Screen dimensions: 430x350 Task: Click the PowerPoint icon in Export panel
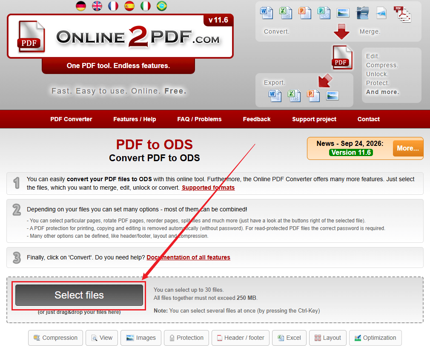pyautogui.click(x=313, y=96)
